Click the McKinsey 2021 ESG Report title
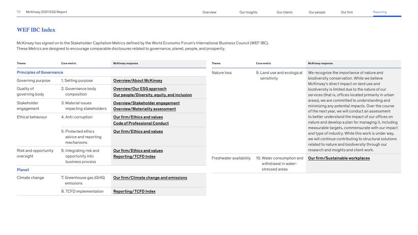 [46, 12]
